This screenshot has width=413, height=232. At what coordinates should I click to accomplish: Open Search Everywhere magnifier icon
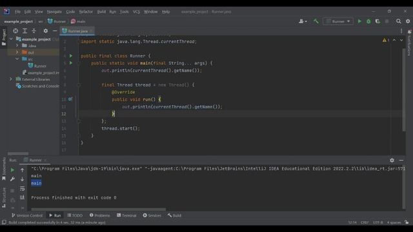[399, 21]
